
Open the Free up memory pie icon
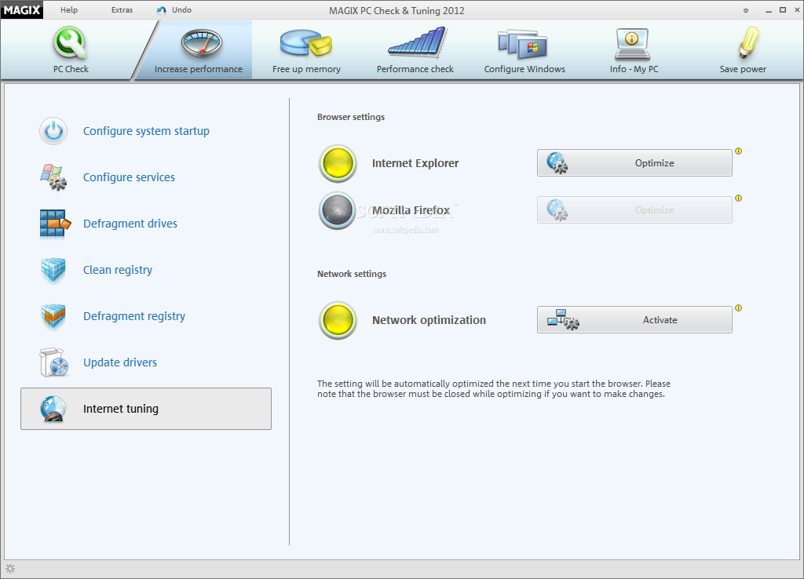tap(306, 43)
